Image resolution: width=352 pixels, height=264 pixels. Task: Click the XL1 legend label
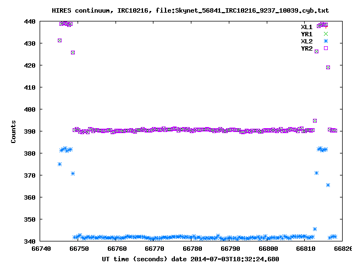coord(307,27)
